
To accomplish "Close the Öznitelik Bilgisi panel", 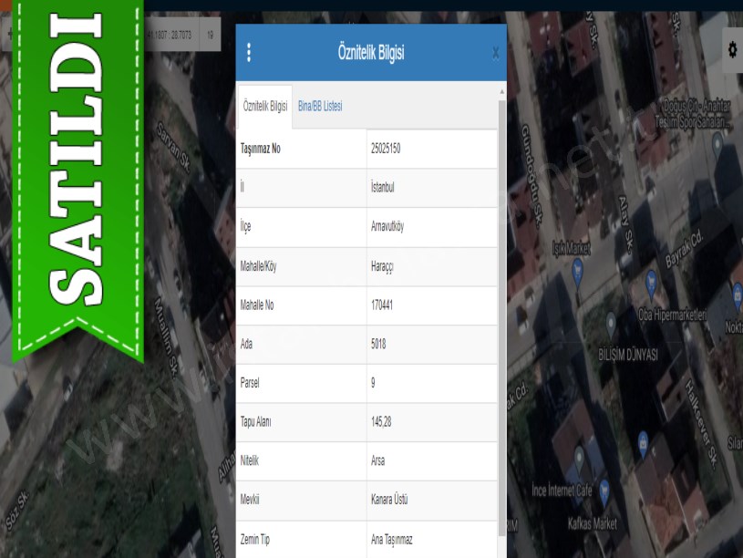I will point(495,53).
